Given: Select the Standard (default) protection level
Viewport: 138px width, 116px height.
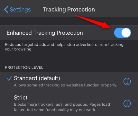Looking at the screenshot, I should click(x=69, y=81).
